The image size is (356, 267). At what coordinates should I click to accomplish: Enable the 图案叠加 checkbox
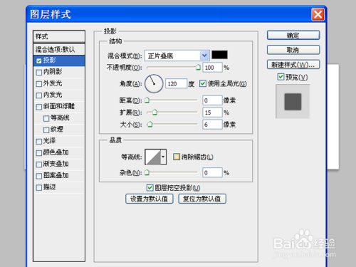(39, 176)
